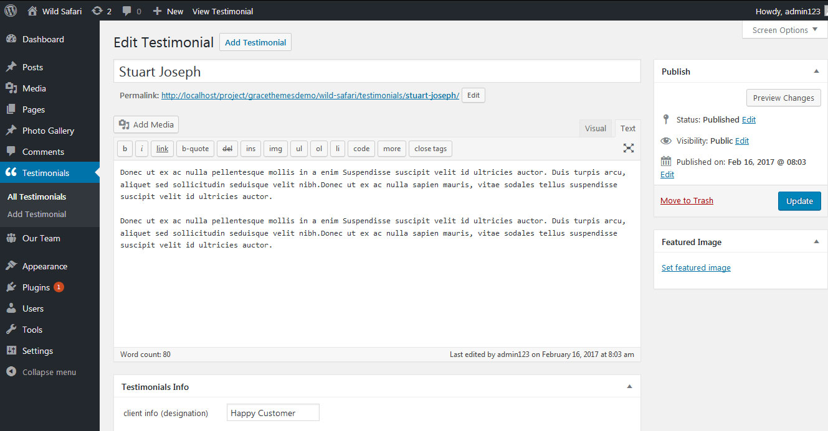Collapse the Publish panel
Image resolution: width=828 pixels, height=431 pixels.
[x=816, y=72]
